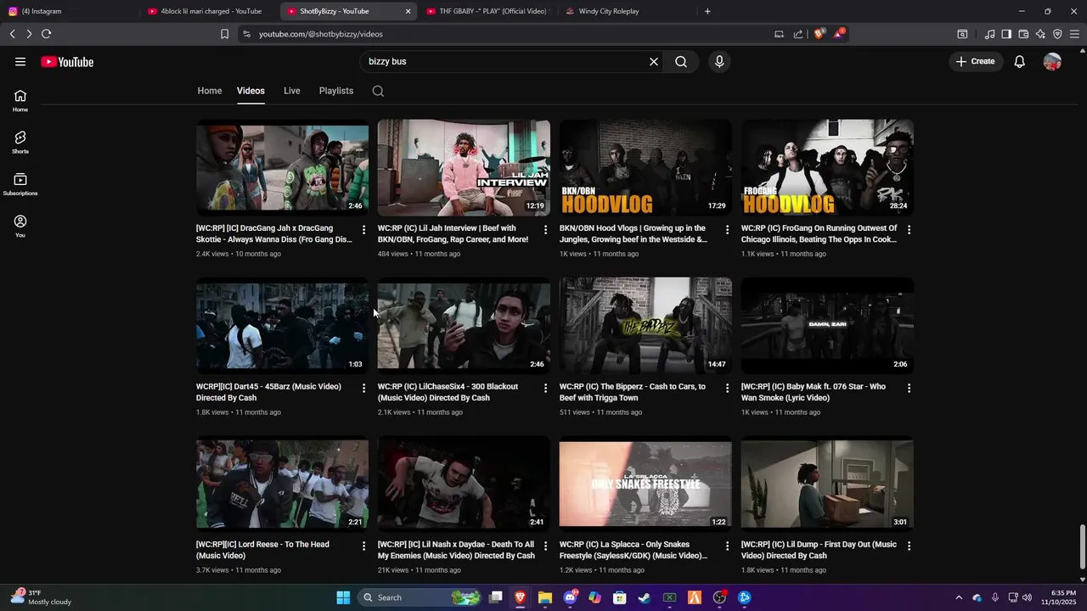Clear the search box text

tap(654, 62)
